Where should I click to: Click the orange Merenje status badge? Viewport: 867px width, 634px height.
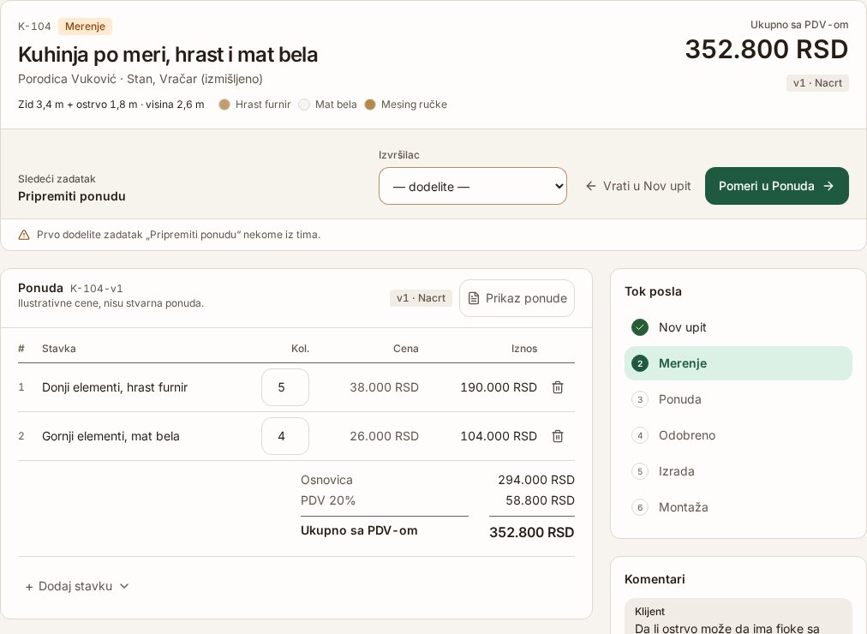pos(85,27)
